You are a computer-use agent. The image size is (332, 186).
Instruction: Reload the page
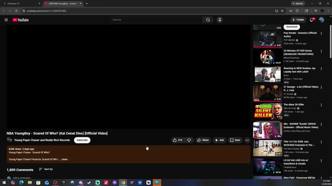tap(16, 11)
